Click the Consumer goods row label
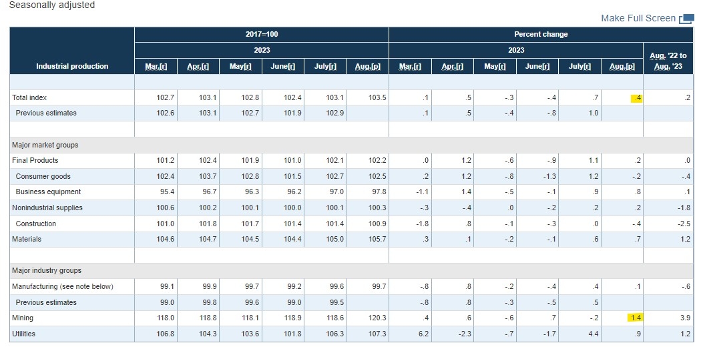The width and height of the screenshot is (701, 347). tap(43, 176)
